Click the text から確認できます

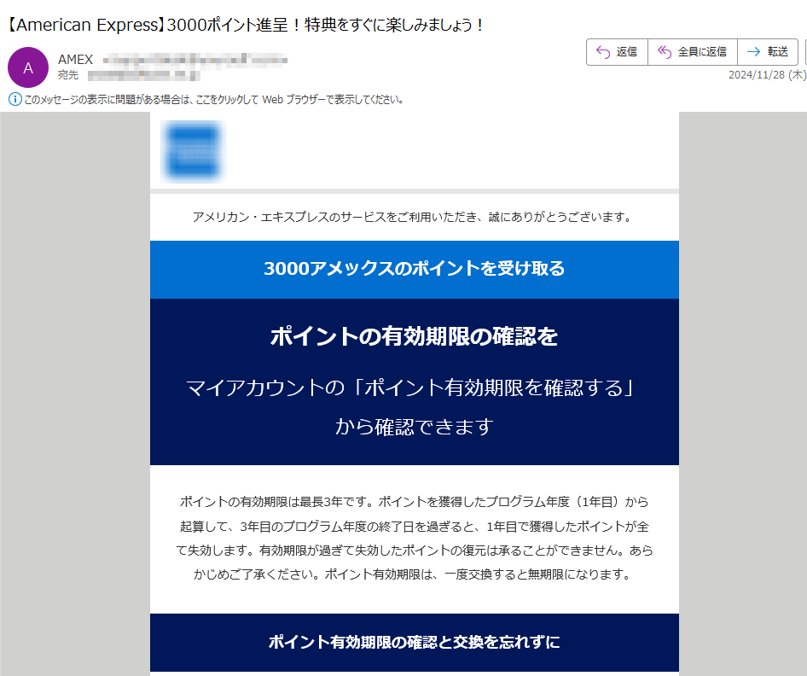click(415, 427)
